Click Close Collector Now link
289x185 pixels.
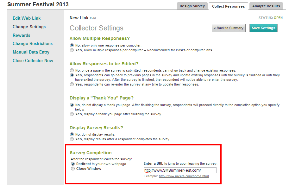[33, 61]
